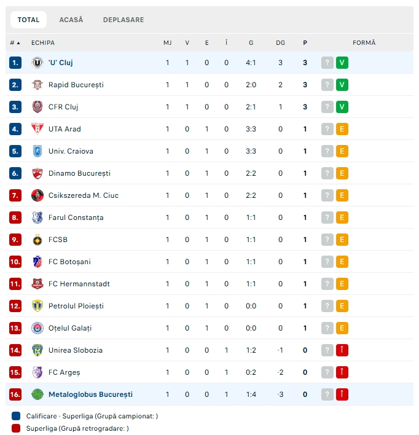Open the Petrolul Ploiești yellow crest

37,306
